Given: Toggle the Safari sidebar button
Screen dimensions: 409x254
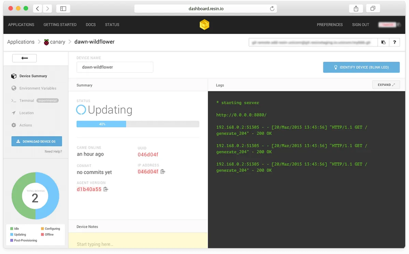Looking at the screenshot, I should coord(63,9).
